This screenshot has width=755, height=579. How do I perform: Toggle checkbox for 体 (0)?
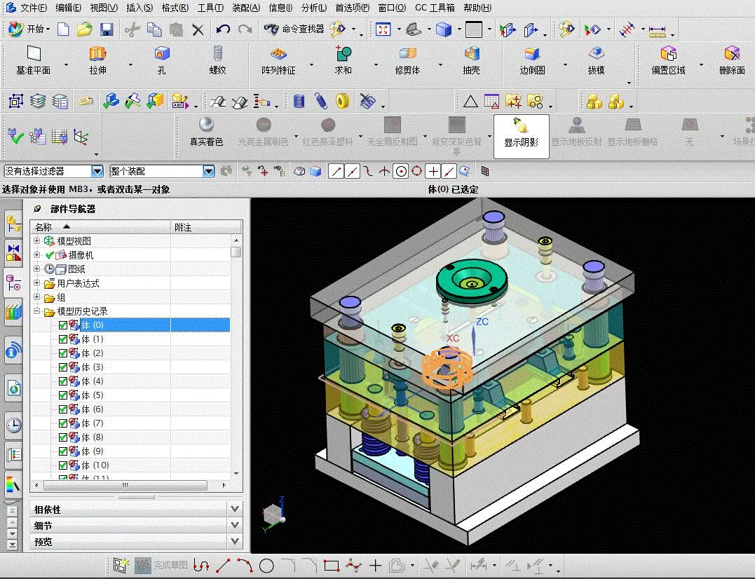[62, 325]
